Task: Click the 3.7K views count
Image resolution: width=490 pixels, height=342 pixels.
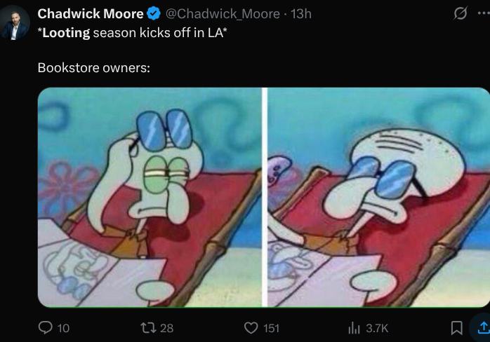Action: click(377, 328)
